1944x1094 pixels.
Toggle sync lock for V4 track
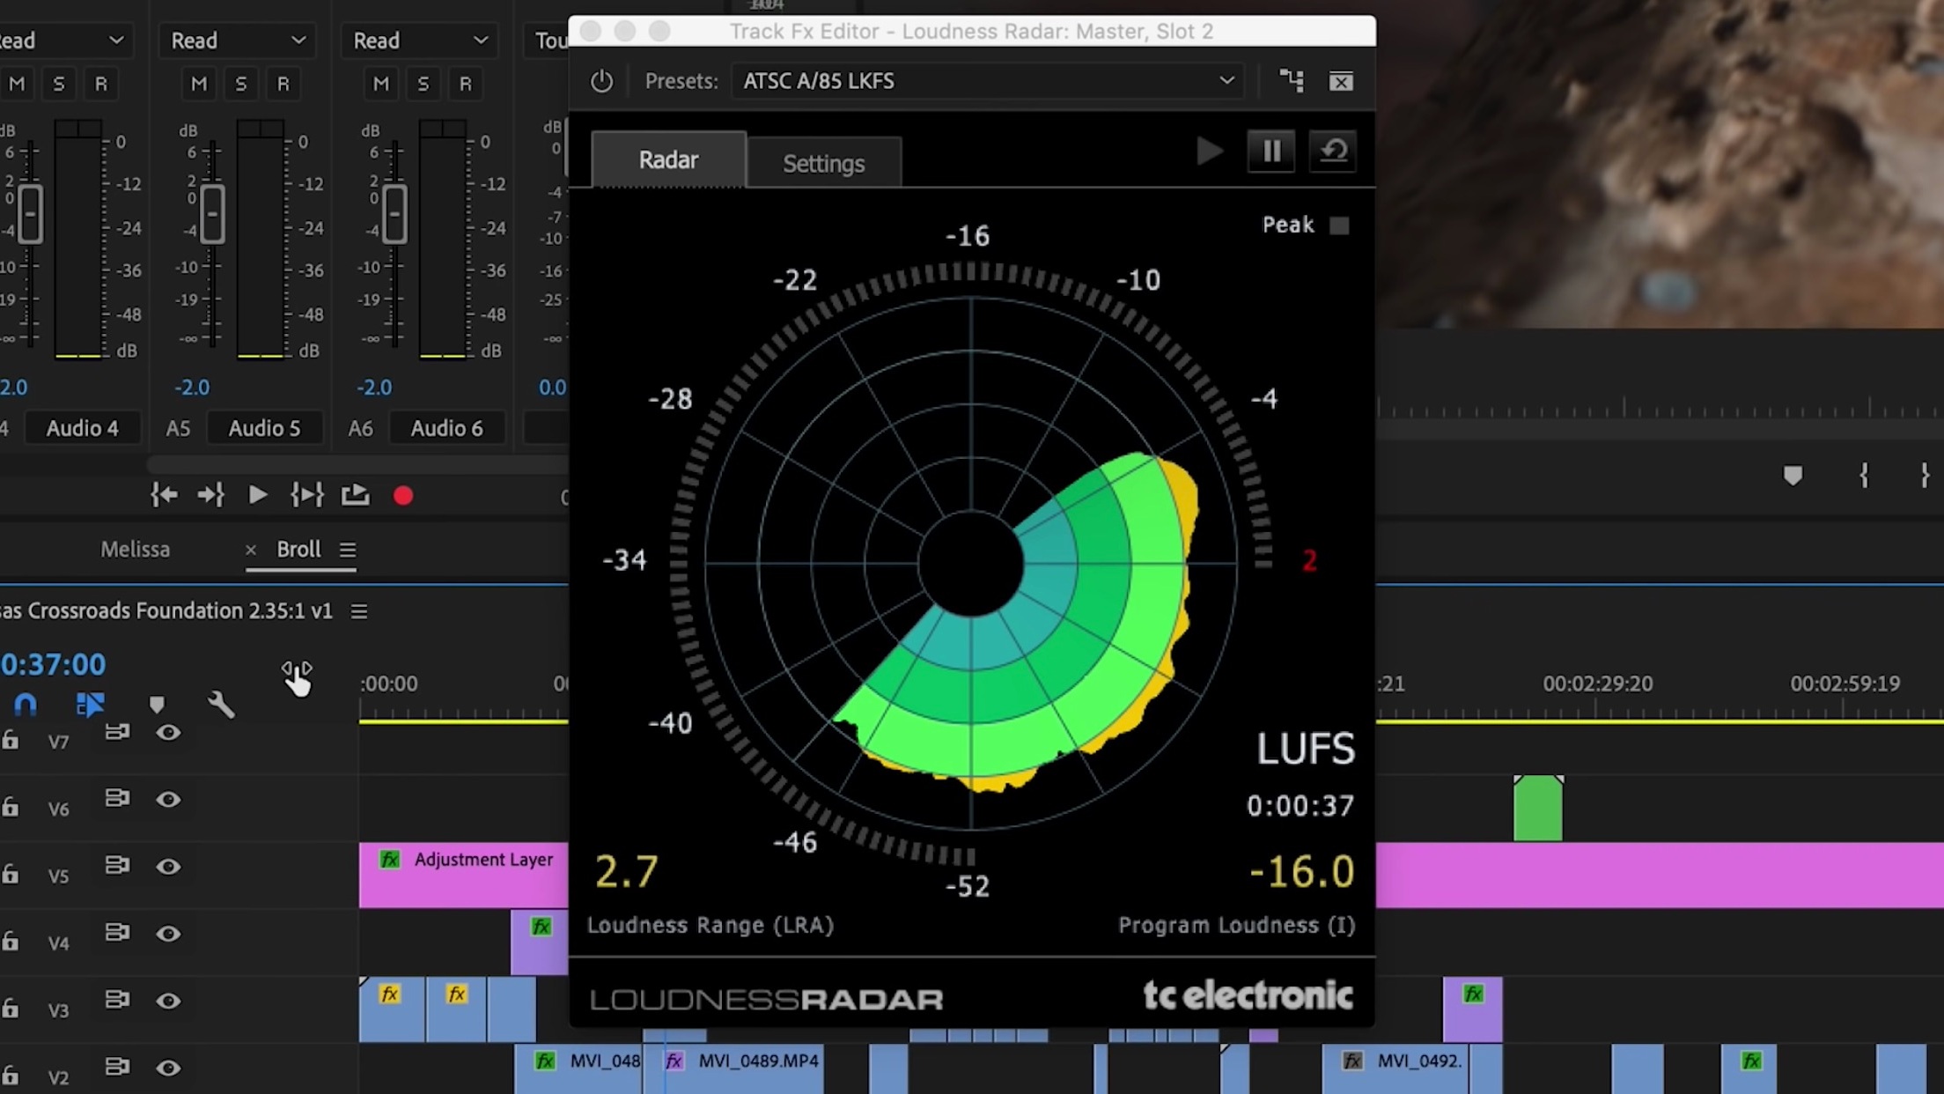[x=117, y=933]
